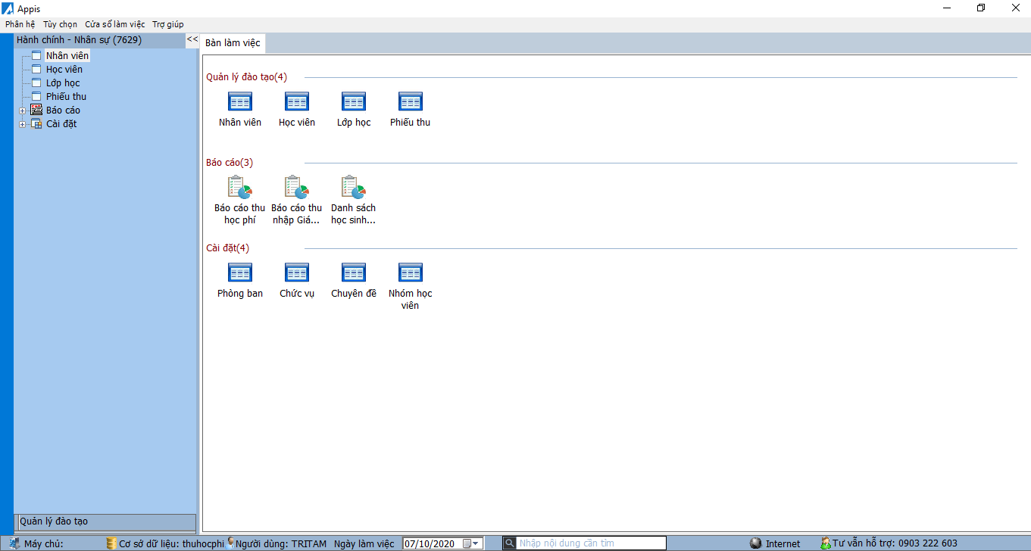1031x551 pixels.
Task: Open the Học viên icon on the workspace
Action: pyautogui.click(x=297, y=101)
